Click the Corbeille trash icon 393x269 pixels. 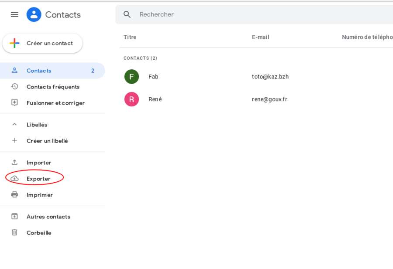pos(14,232)
